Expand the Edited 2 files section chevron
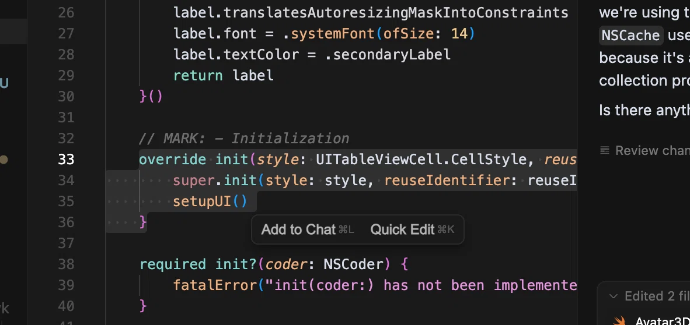Image resolution: width=690 pixels, height=325 pixels. pyautogui.click(x=613, y=296)
